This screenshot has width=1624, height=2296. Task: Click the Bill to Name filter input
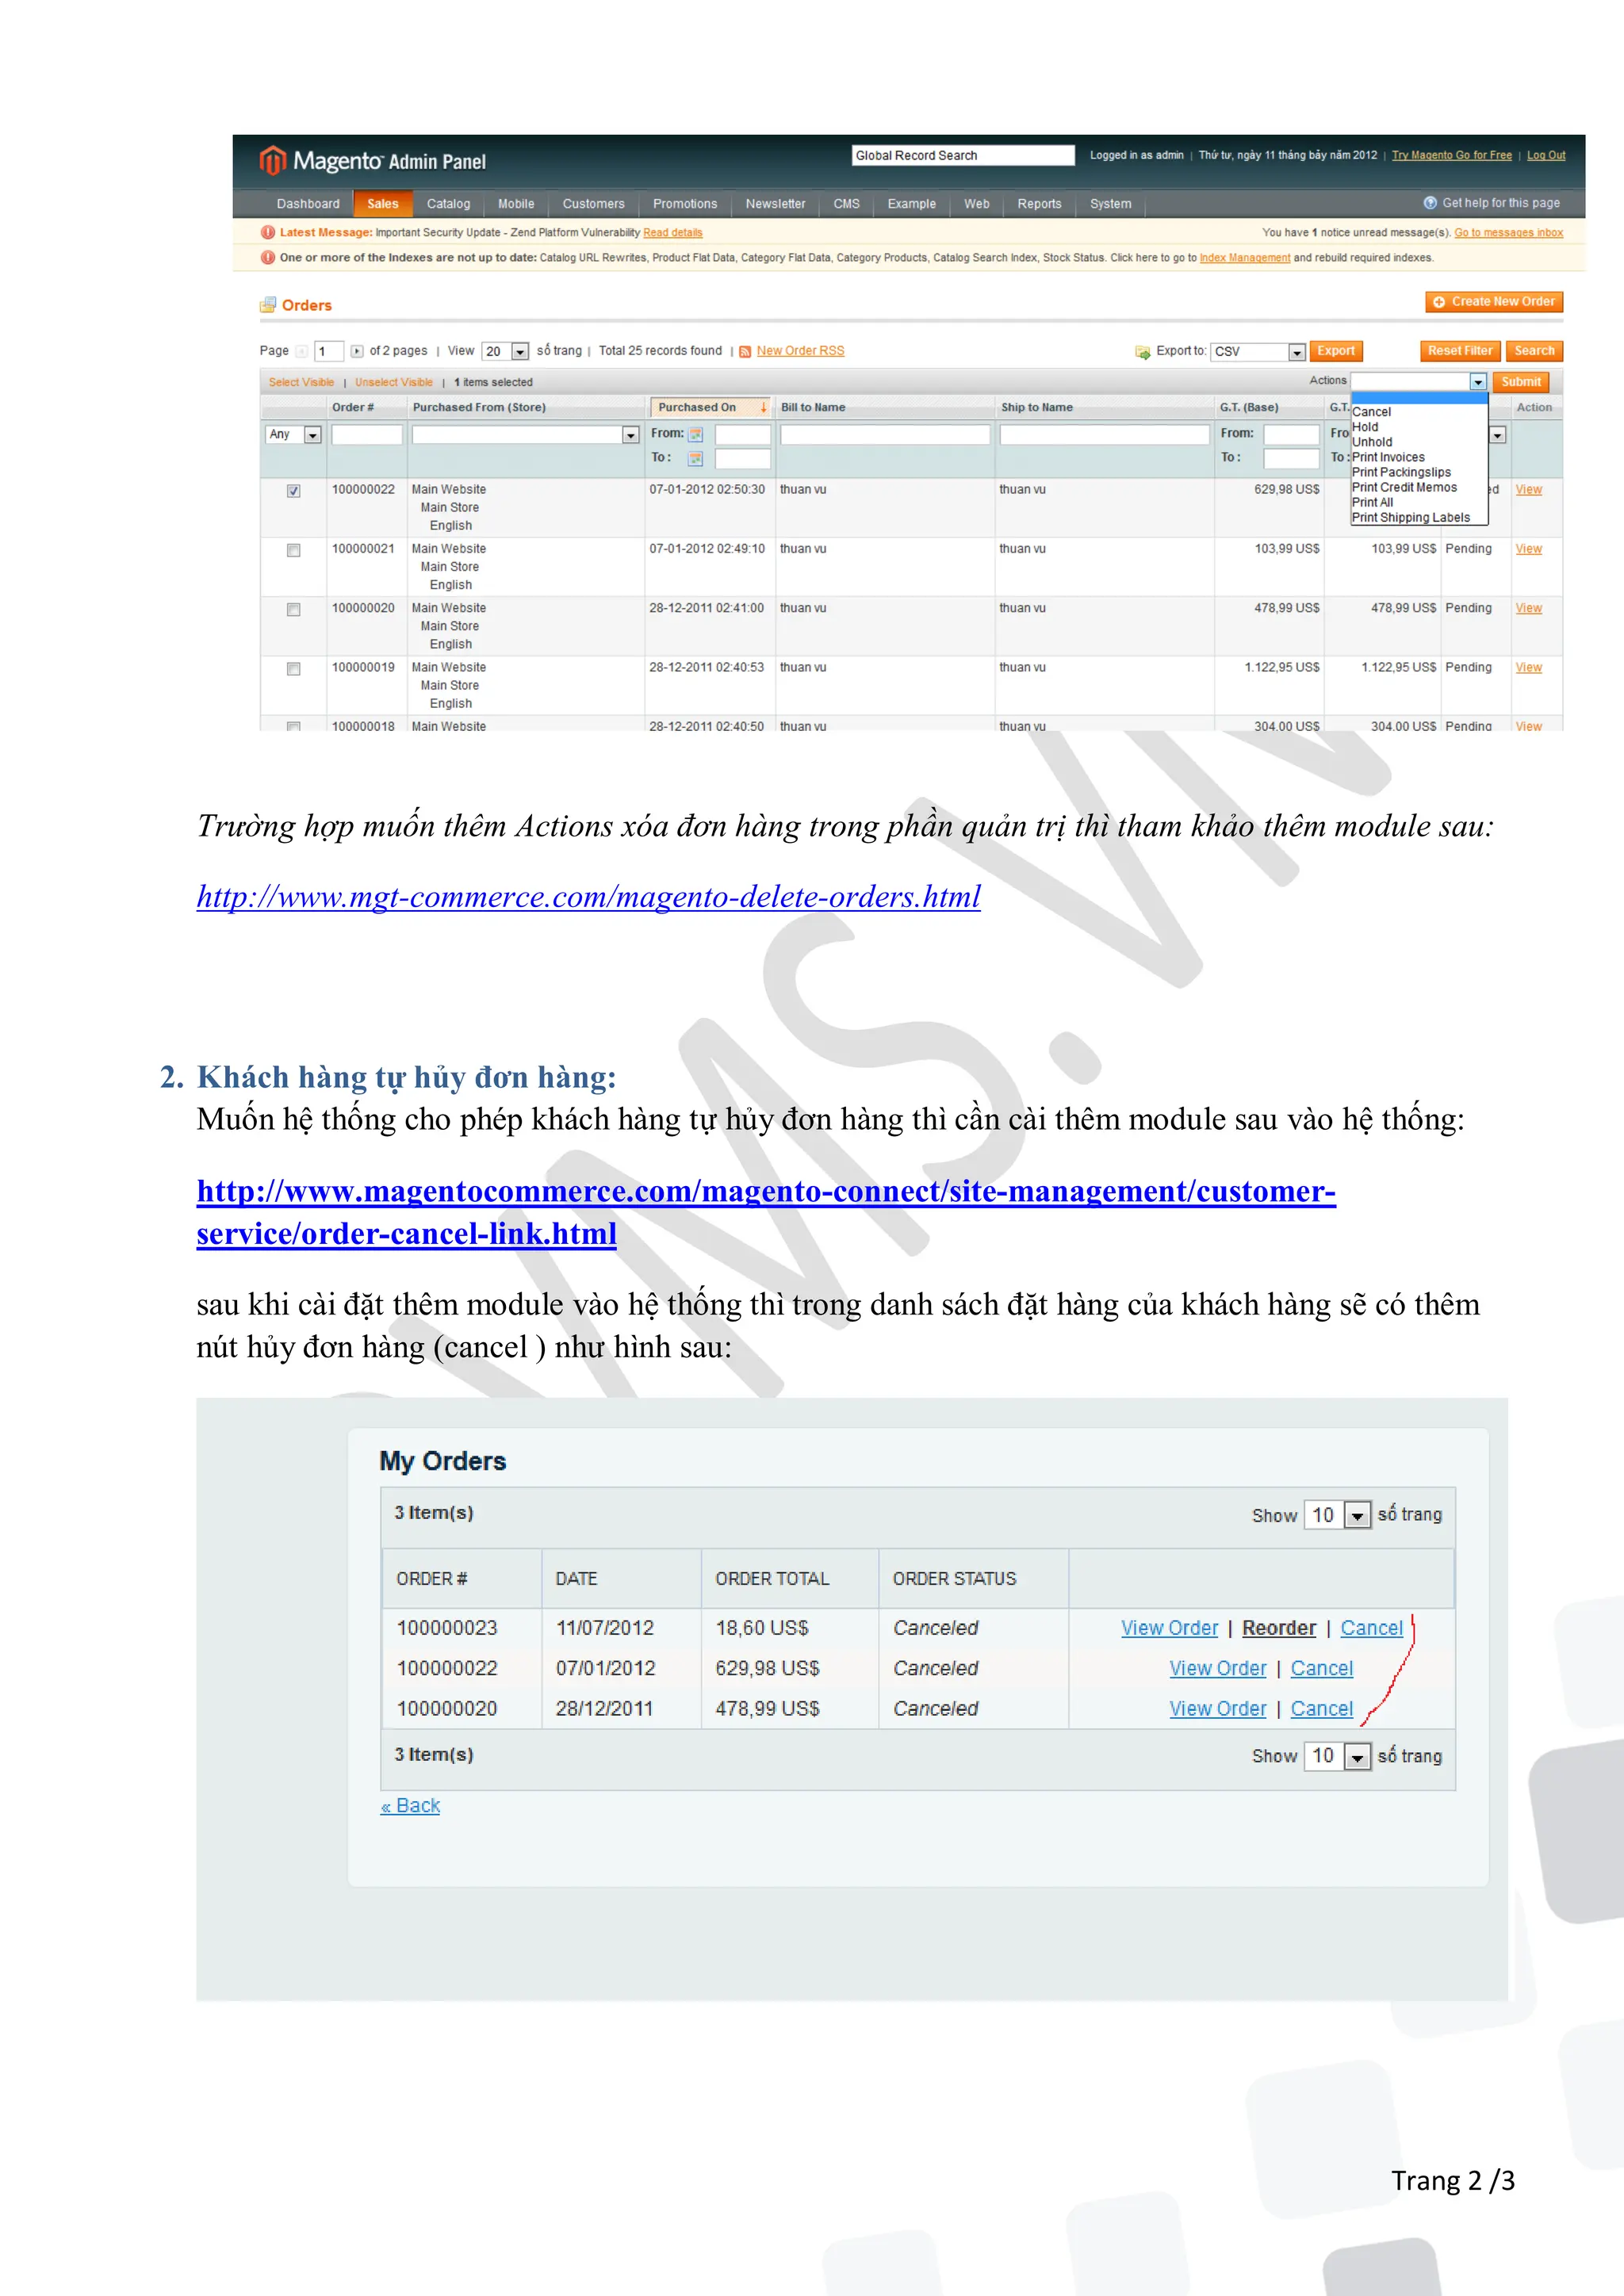coord(885,435)
